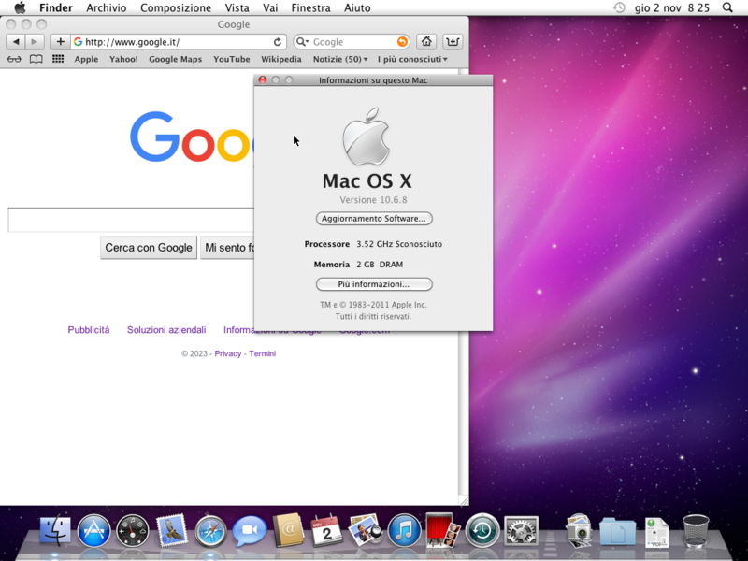Image resolution: width=748 pixels, height=561 pixels.
Task: Open System Preferences from the Dock
Action: (x=522, y=530)
